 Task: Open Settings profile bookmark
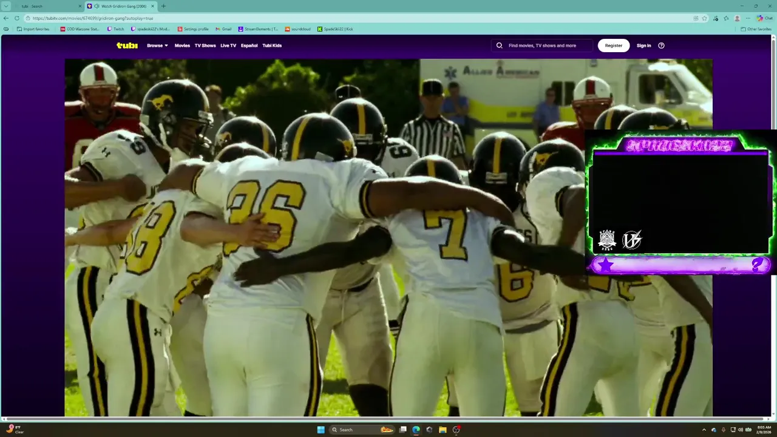click(x=193, y=29)
